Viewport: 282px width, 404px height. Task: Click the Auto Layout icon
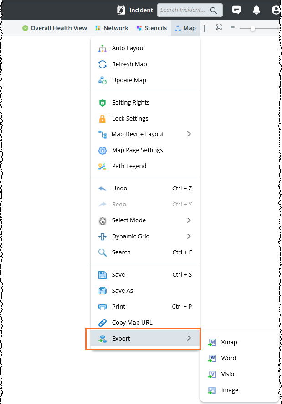(103, 48)
